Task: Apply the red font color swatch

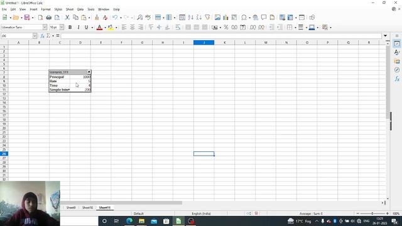Action: [x=99, y=27]
